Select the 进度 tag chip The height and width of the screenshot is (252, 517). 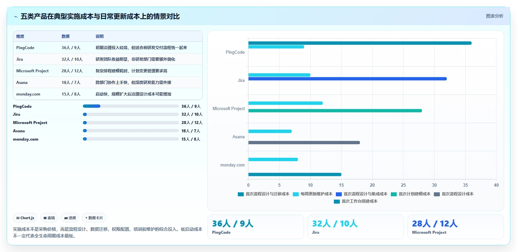[x=70, y=218]
